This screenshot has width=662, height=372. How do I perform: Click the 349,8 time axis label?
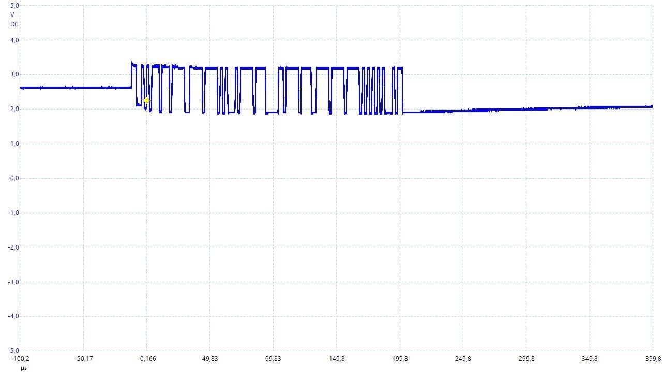point(590,359)
